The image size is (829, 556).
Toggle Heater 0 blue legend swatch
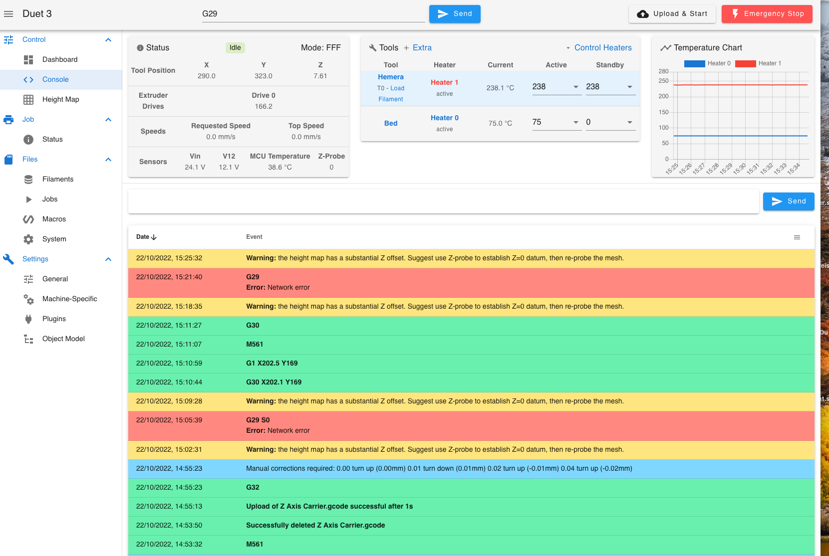695,63
